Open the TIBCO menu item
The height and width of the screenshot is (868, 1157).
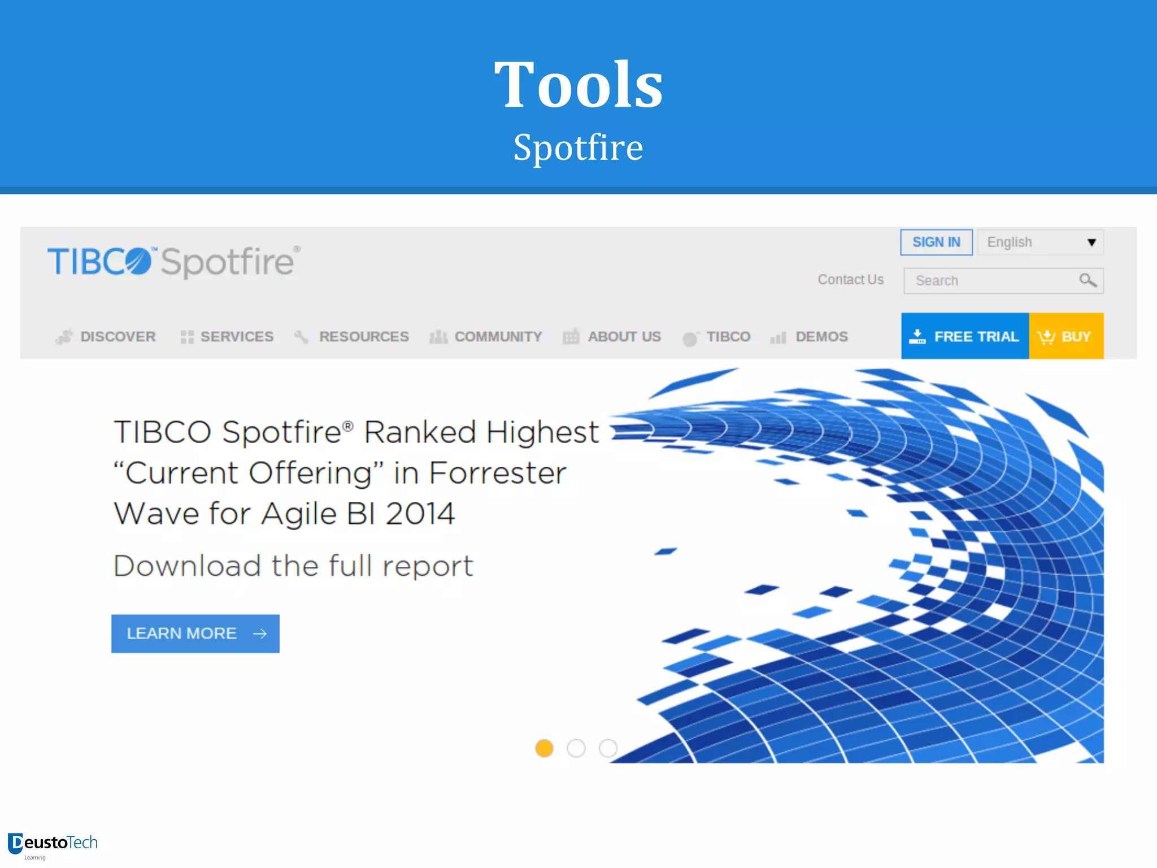pos(729,337)
